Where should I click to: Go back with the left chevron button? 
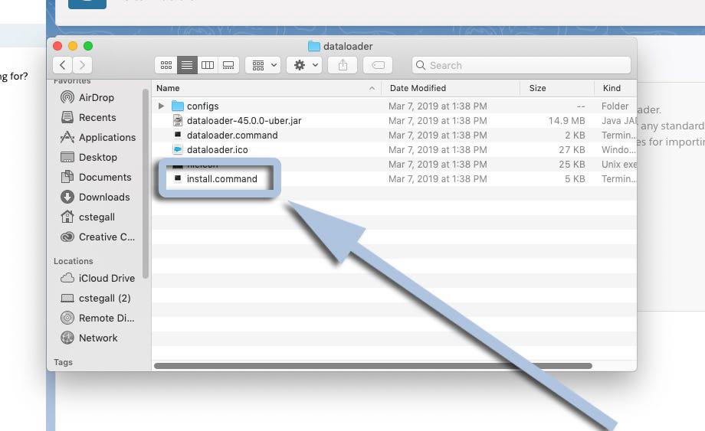tap(63, 66)
